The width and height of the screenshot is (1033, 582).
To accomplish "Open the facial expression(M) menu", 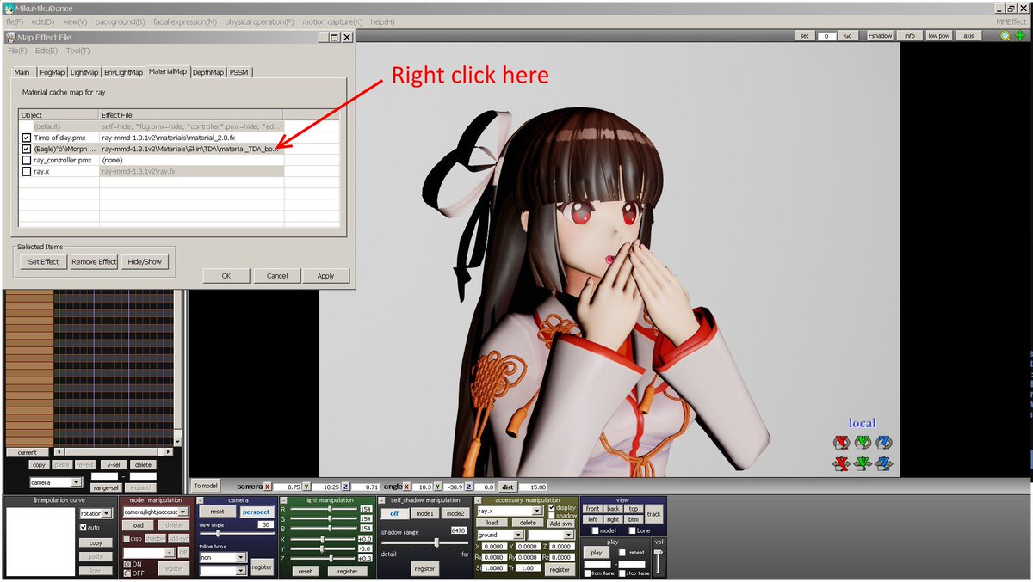I will coord(185,21).
